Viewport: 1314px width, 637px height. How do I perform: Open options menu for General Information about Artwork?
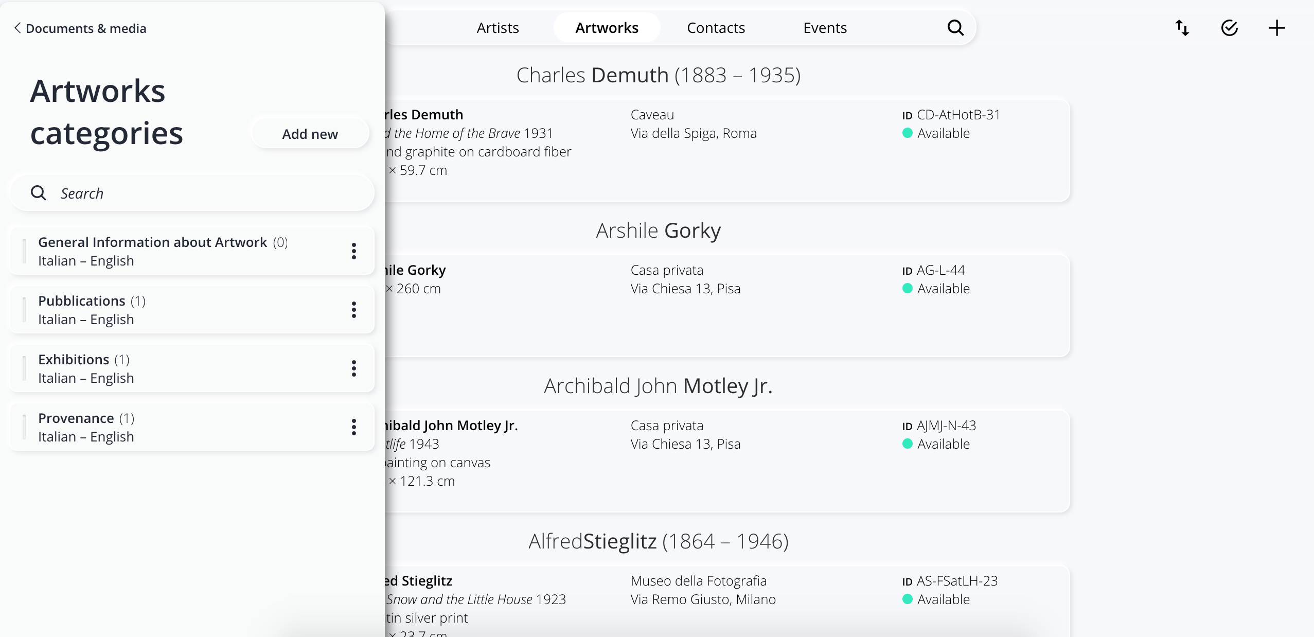[x=354, y=251]
